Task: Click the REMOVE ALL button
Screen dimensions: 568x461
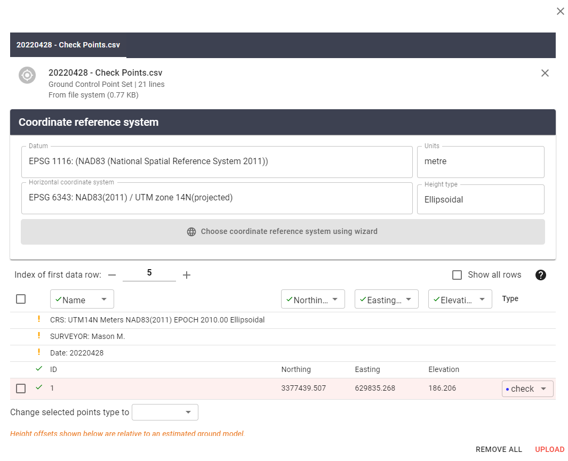Action: point(499,449)
